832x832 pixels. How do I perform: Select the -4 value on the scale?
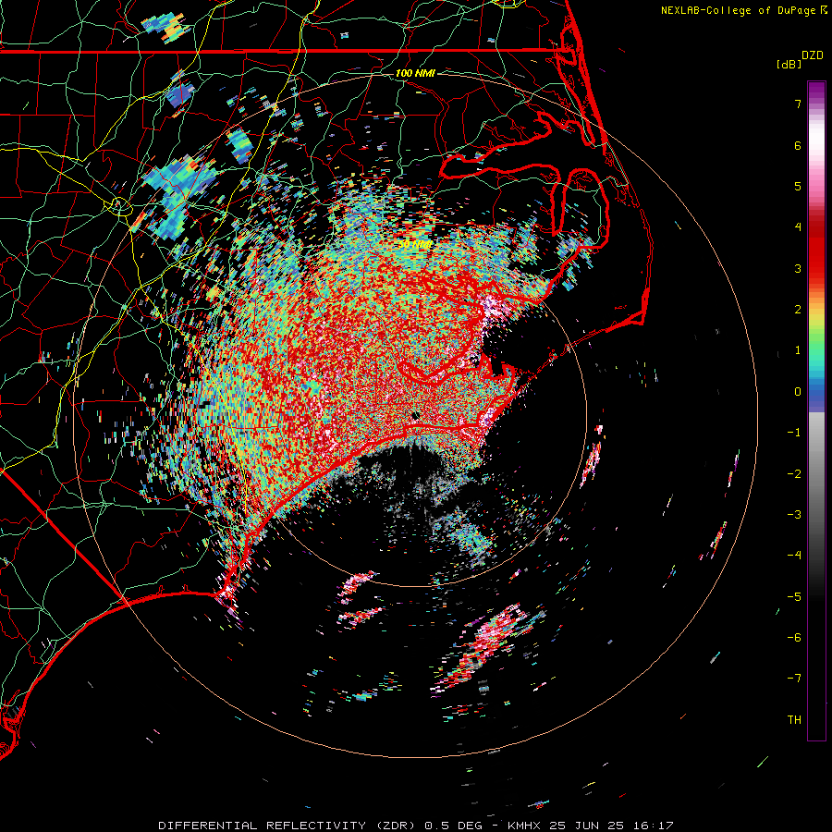794,556
